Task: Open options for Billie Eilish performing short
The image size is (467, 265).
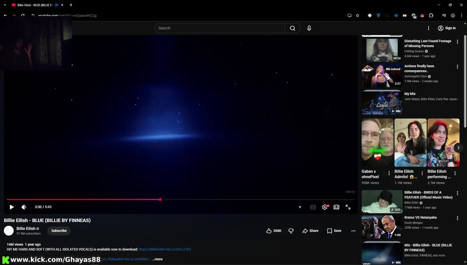Action: pos(455,173)
